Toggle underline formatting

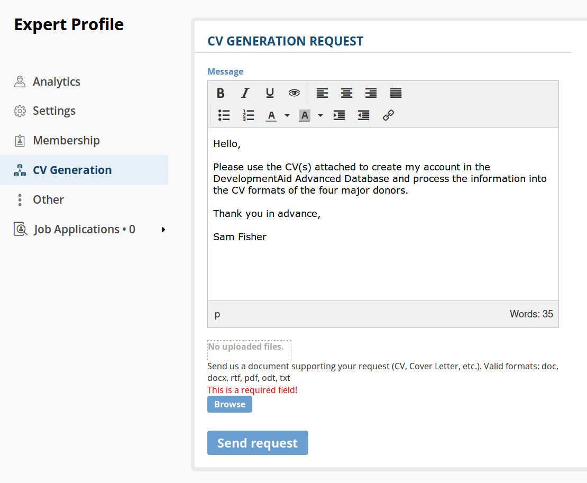point(270,93)
